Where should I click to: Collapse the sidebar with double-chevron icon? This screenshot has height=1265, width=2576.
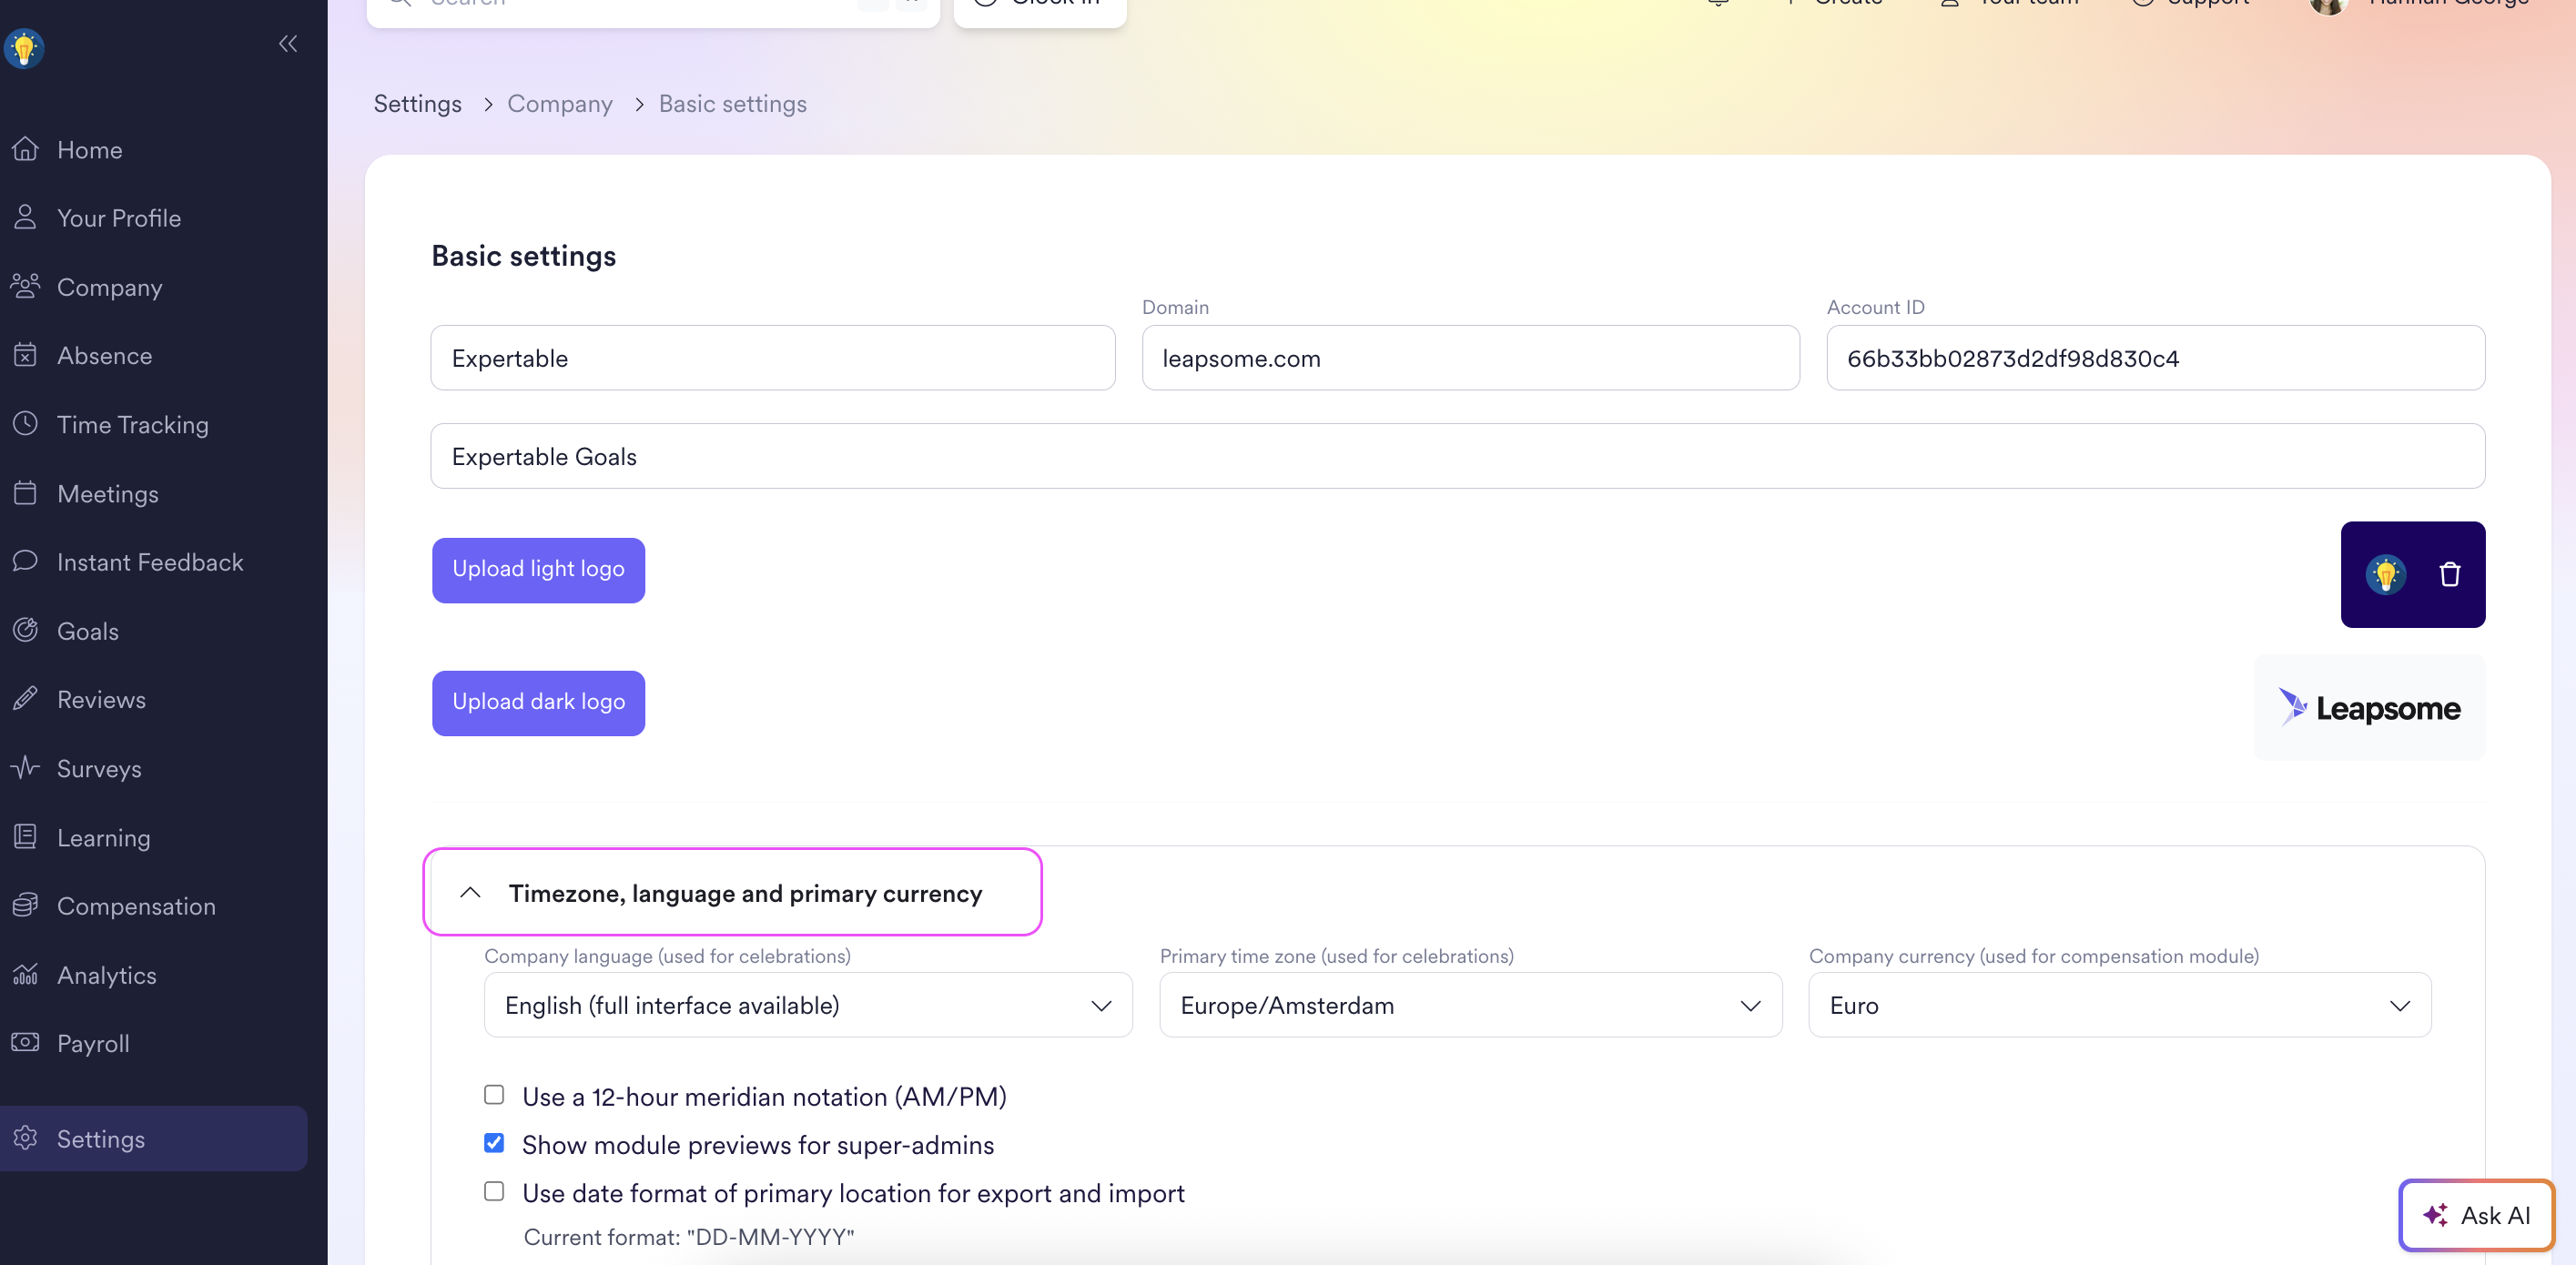(288, 44)
